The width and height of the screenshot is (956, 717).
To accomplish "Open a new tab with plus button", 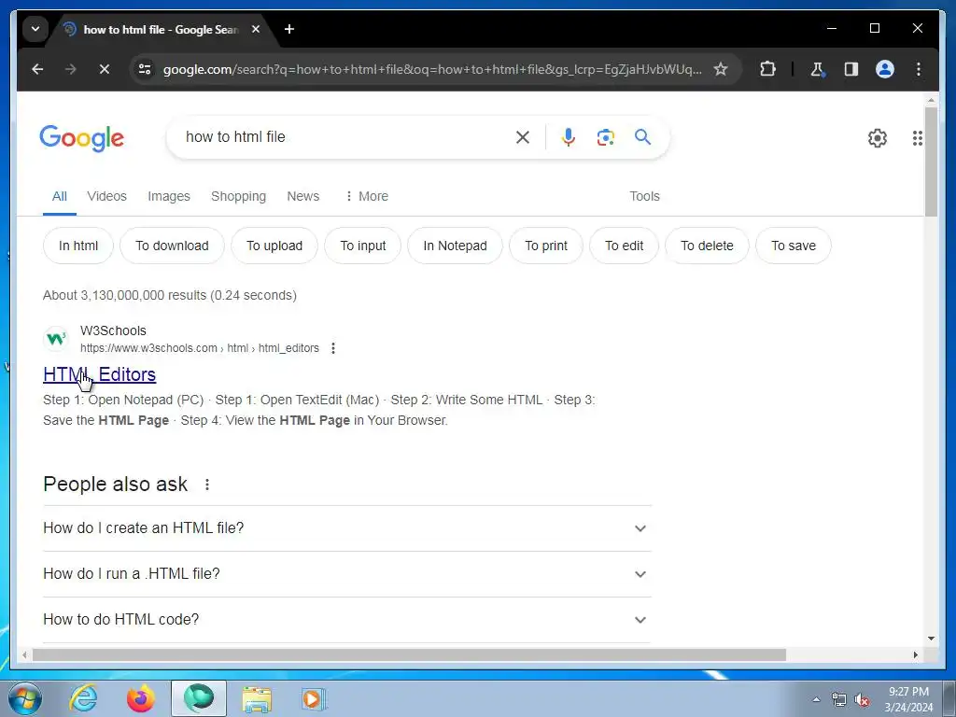I will click(289, 29).
